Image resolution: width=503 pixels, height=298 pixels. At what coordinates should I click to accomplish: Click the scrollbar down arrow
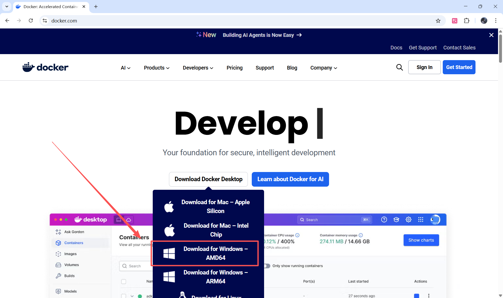(x=500, y=295)
